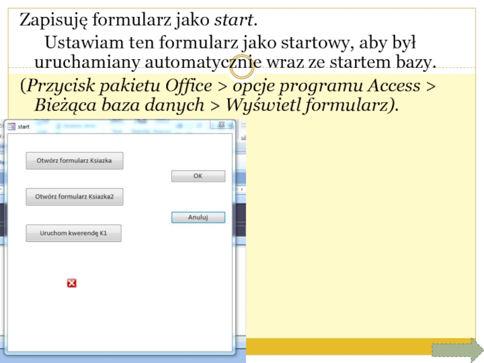Cancel using the Anuluj button
Screen dimensions: 484x363
(x=198, y=217)
